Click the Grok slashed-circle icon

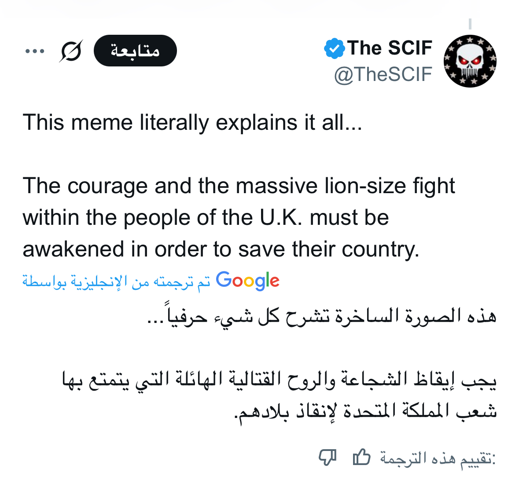click(71, 51)
